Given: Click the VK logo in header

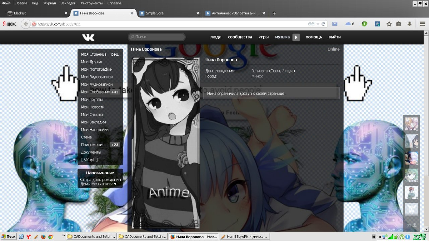Looking at the screenshot, I should [x=88, y=37].
